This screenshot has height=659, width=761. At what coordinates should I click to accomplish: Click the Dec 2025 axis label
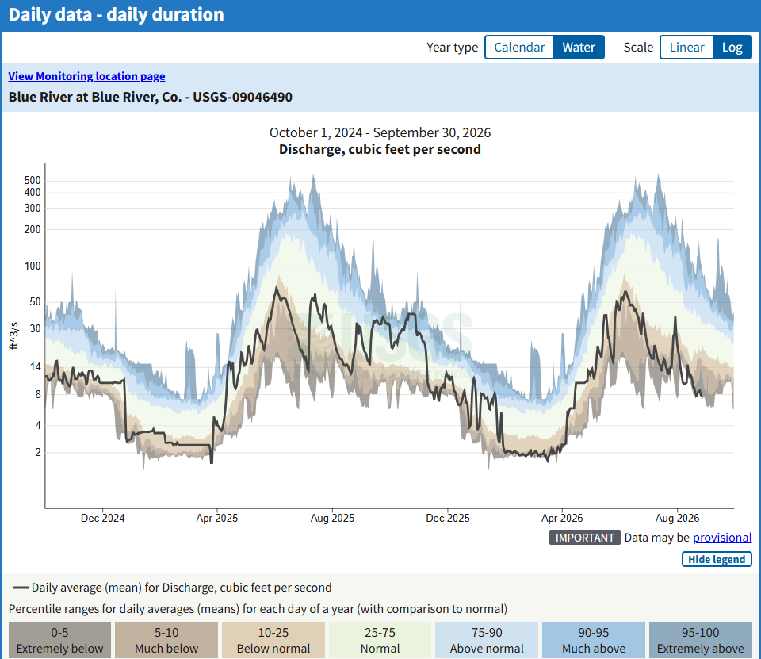447,518
